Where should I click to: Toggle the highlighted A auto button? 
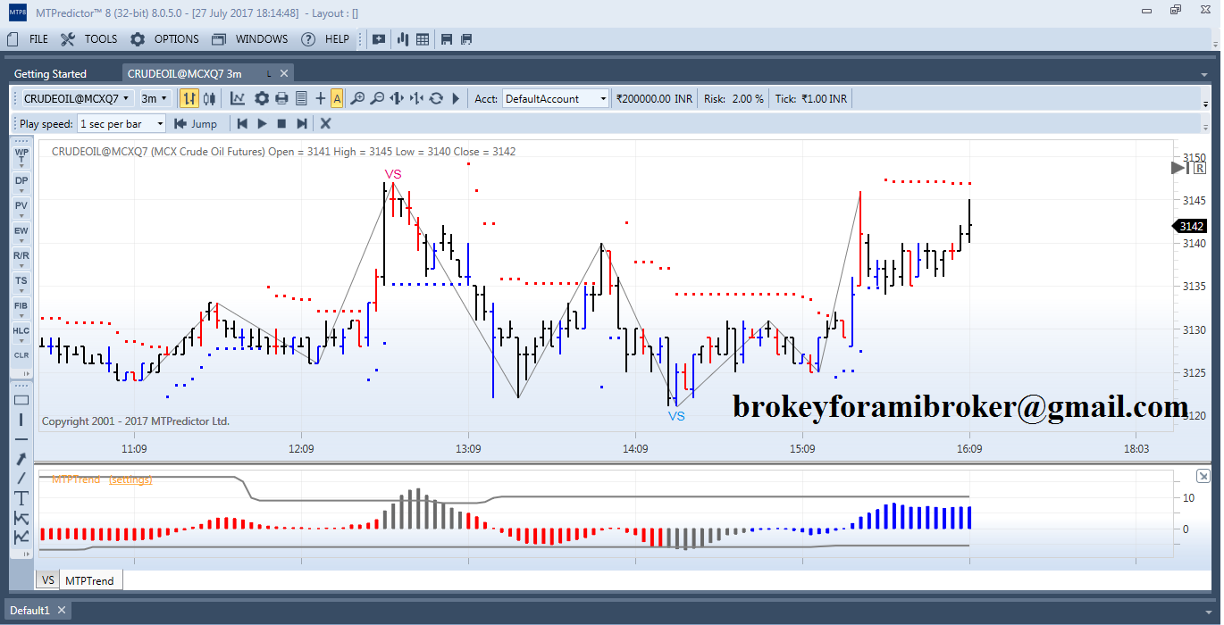pyautogui.click(x=337, y=98)
